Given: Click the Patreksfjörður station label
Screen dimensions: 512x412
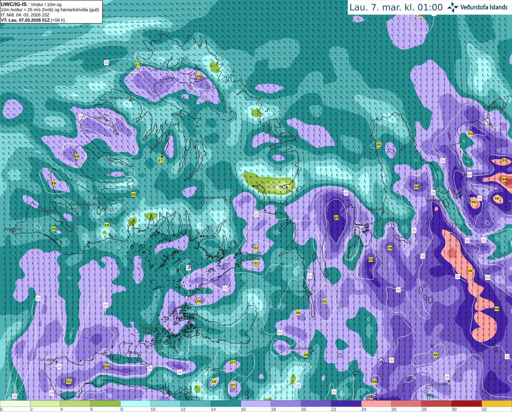Looking at the screenshot, I should point(47,210).
